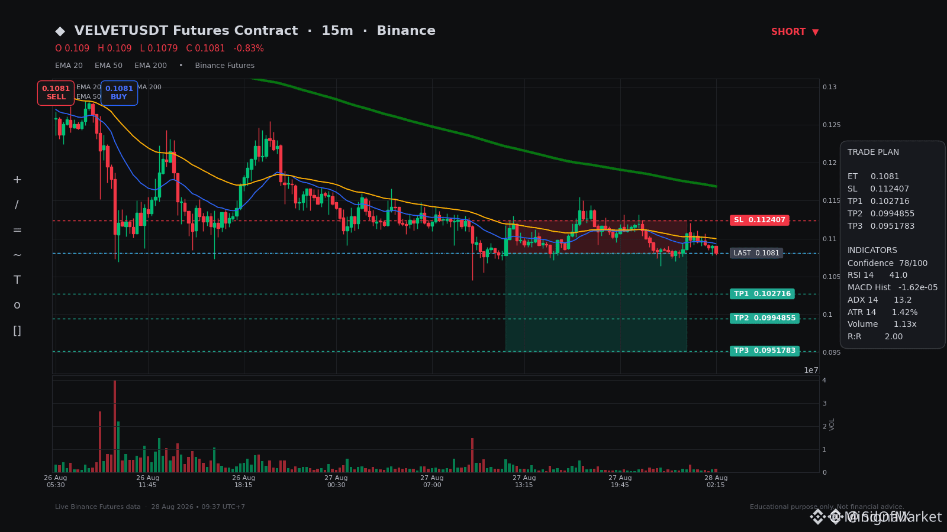Click TP2 0.0994855 in trade plan
Viewport: 947px width, 532px height.
pyautogui.click(x=881, y=213)
